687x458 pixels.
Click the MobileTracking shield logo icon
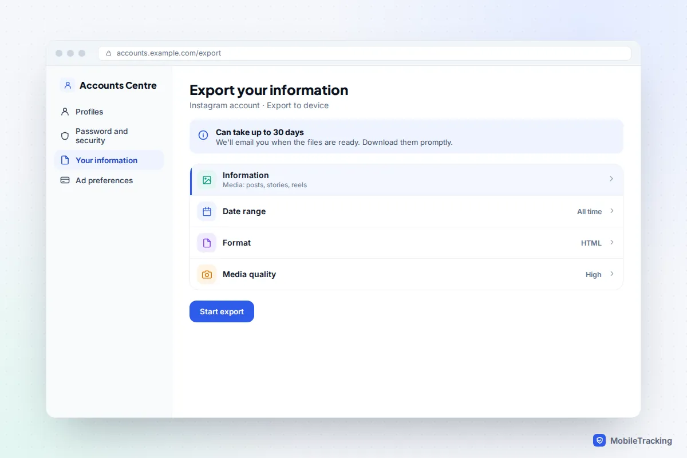coord(599,440)
